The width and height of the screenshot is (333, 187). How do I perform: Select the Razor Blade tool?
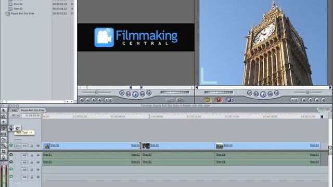(x=4, y=140)
